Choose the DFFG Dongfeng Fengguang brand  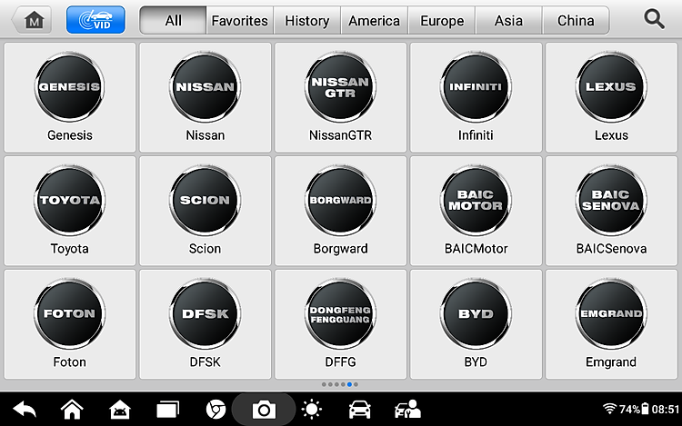(x=341, y=324)
